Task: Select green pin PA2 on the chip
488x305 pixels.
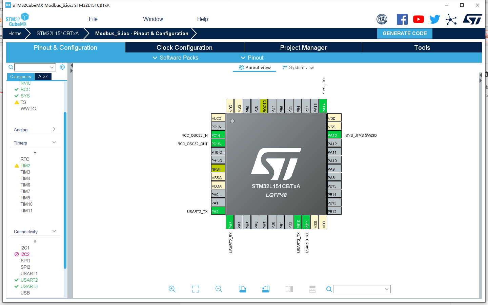Action: pyautogui.click(x=218, y=211)
